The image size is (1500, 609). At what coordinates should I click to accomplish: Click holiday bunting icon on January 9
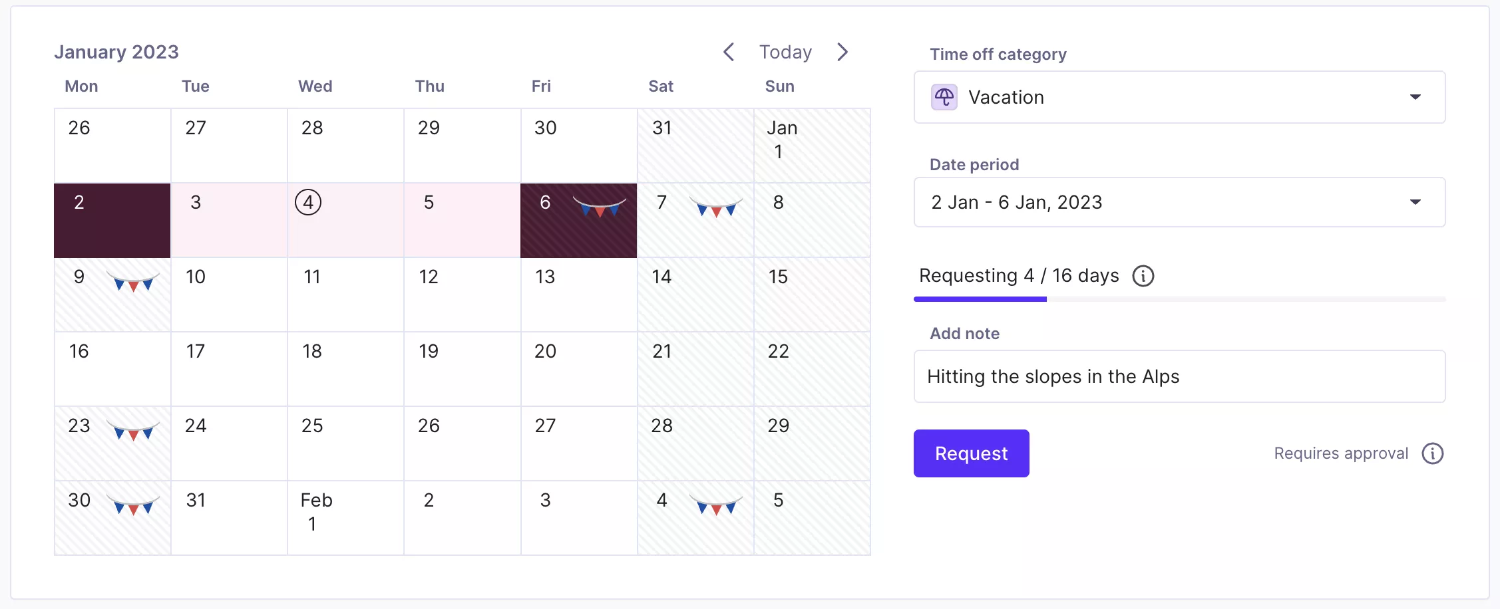pos(133,282)
